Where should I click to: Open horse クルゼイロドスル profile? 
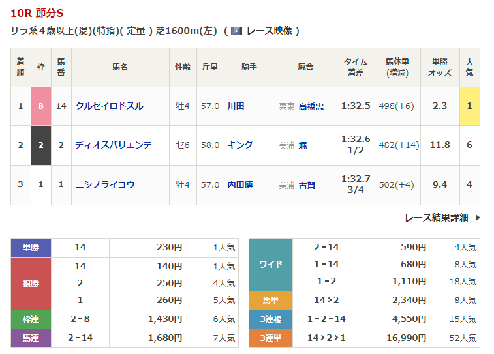[109, 106]
